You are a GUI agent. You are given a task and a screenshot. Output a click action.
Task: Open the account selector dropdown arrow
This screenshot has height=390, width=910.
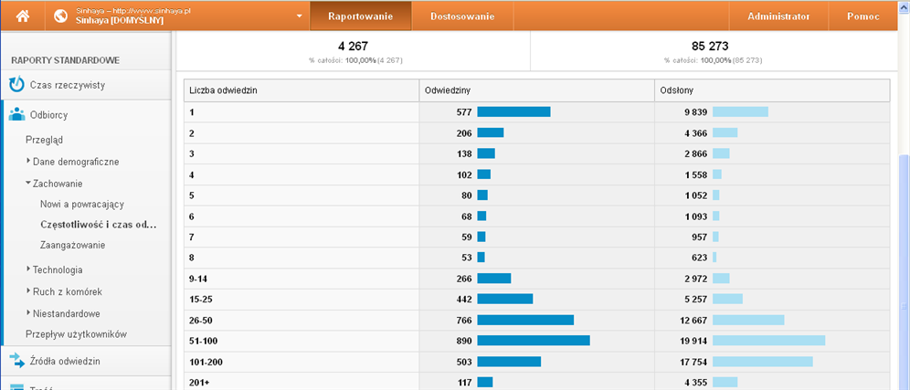click(299, 16)
